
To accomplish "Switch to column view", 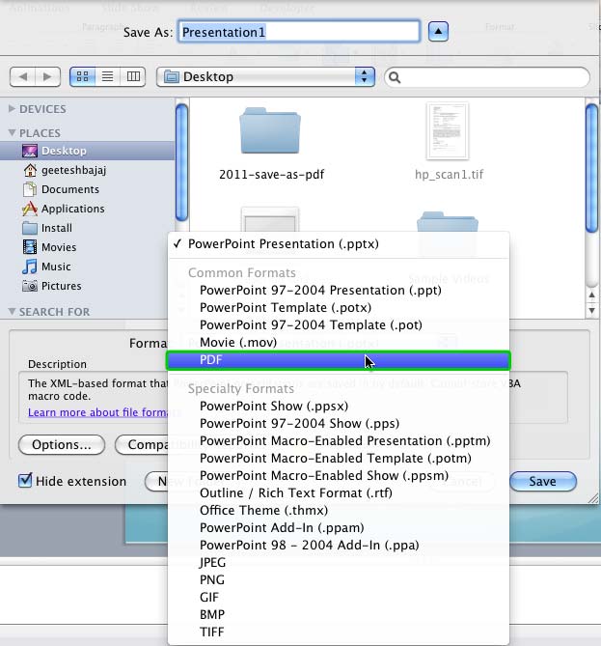I will [133, 76].
